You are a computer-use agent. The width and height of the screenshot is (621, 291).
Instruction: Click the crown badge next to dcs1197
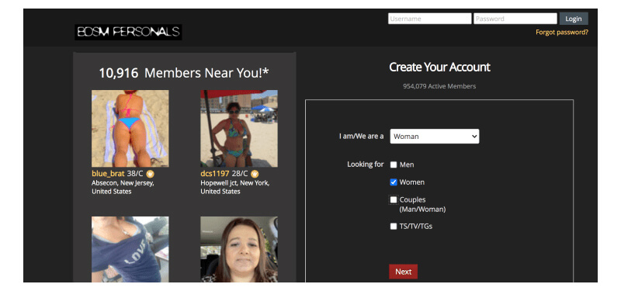[x=255, y=173]
